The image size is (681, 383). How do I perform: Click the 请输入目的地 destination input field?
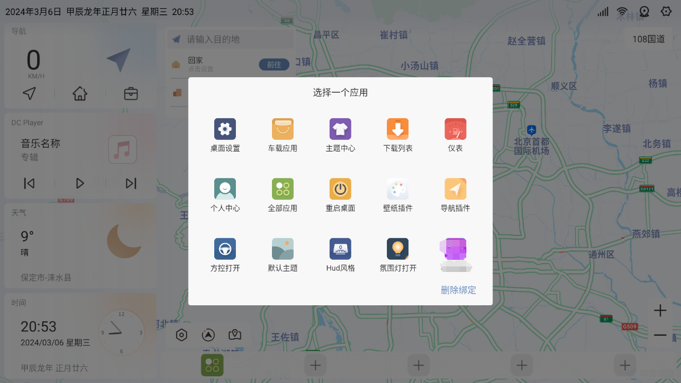(x=233, y=39)
